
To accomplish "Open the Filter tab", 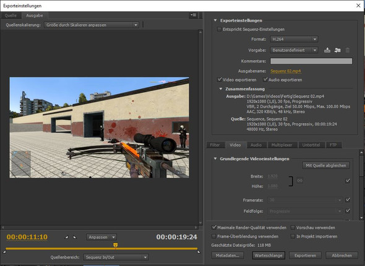I will (215, 145).
